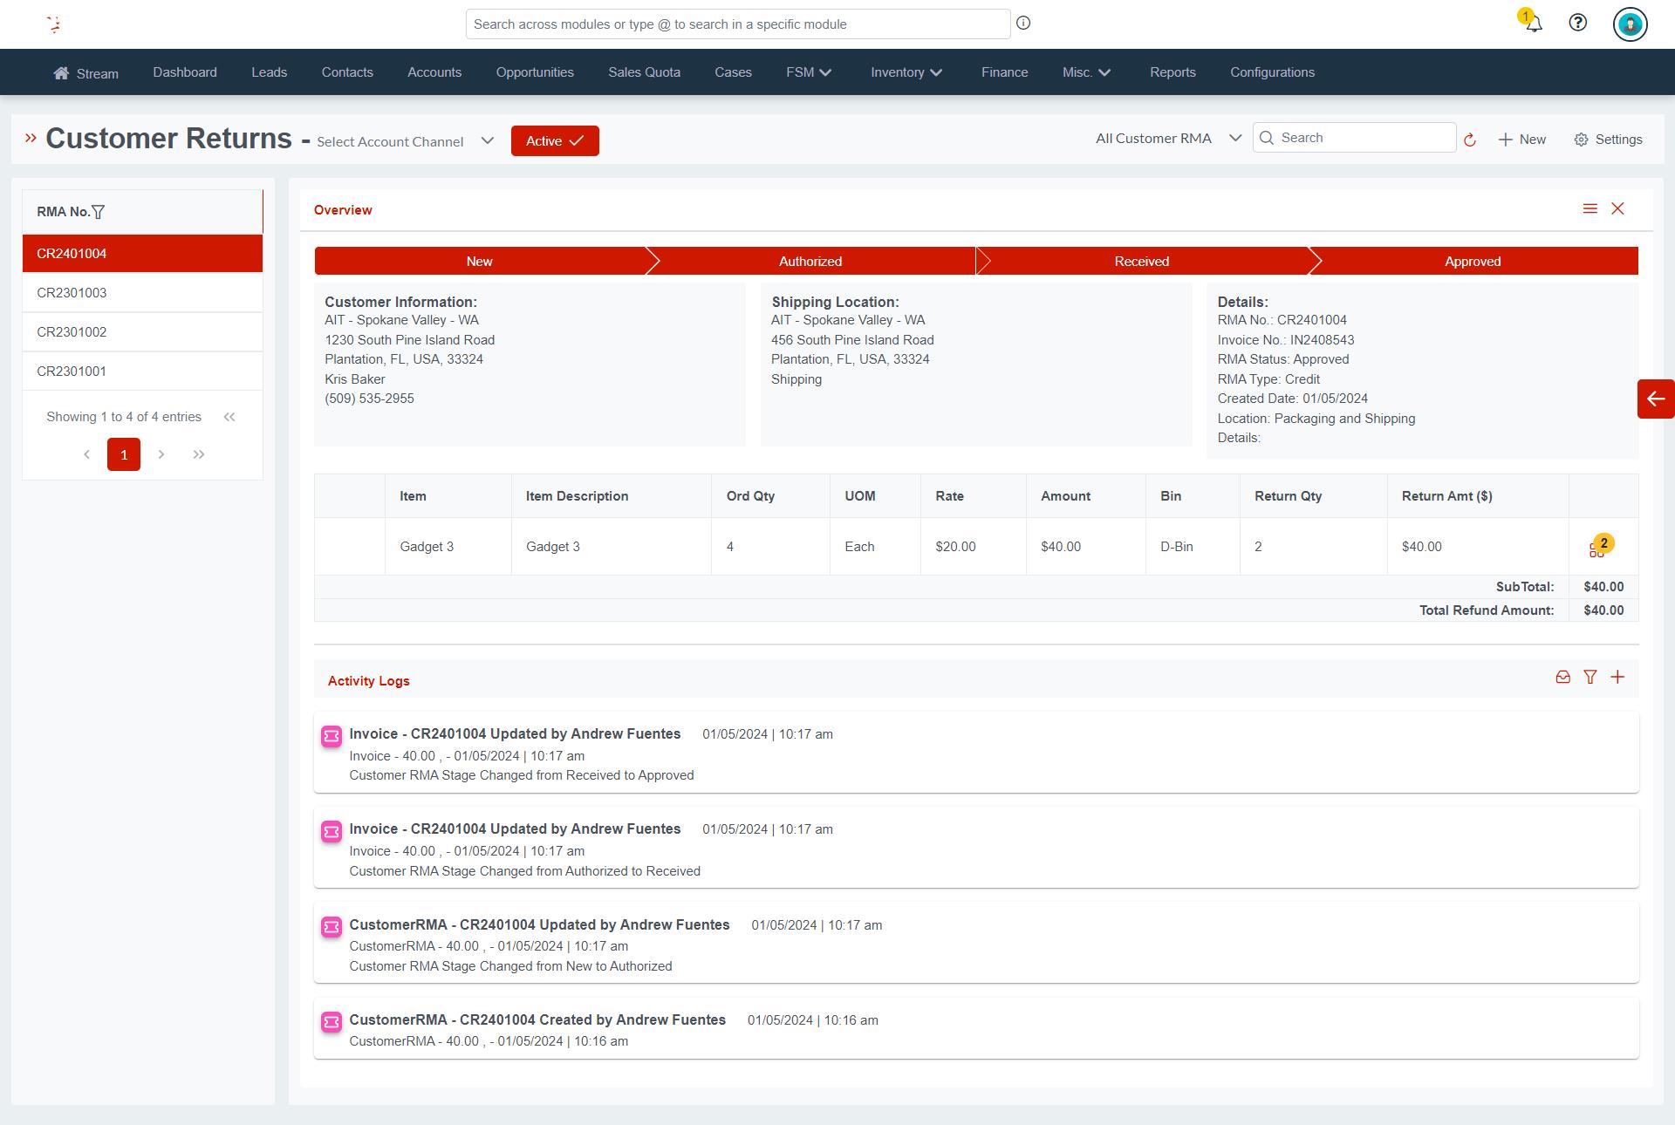Collapse the panel using the red arrow tab
The height and width of the screenshot is (1125, 1675).
tap(1655, 399)
